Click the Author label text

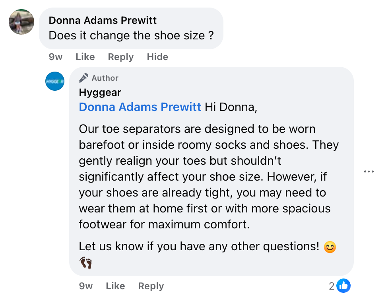click(x=105, y=78)
